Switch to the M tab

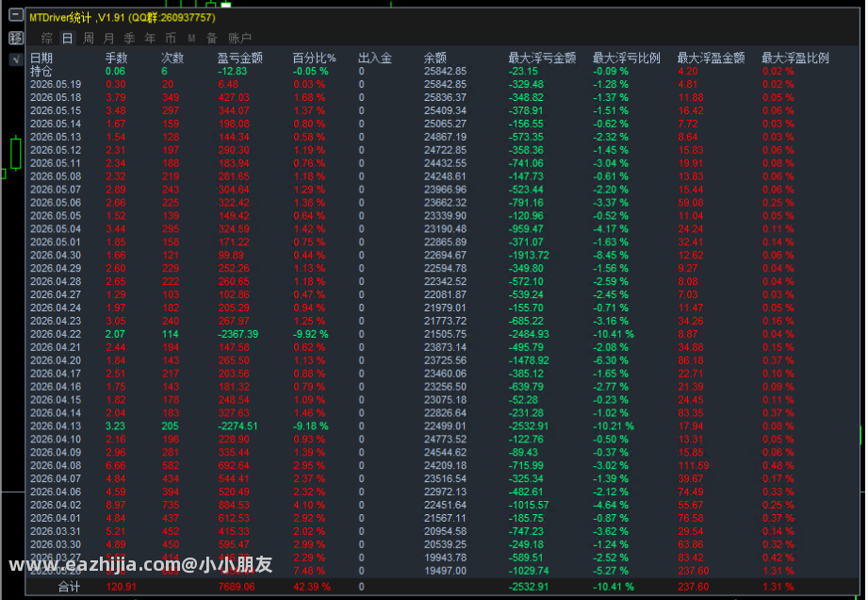[x=191, y=39]
